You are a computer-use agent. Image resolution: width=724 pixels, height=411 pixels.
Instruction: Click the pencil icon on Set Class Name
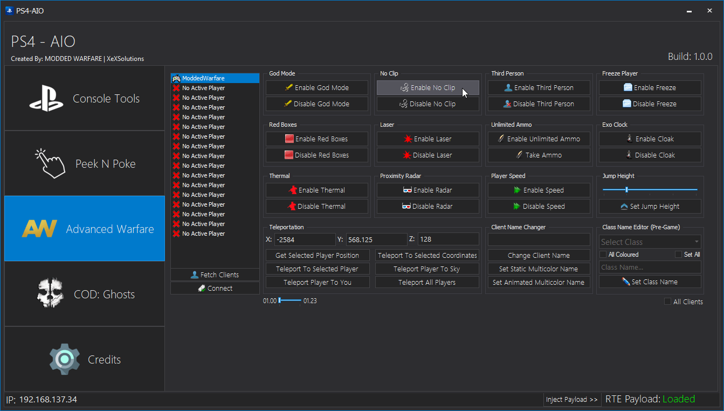(626, 281)
